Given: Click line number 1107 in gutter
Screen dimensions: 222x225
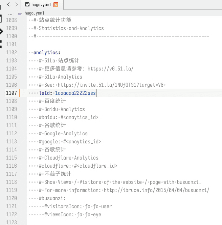Looking at the screenshot, I should click(x=11, y=93).
